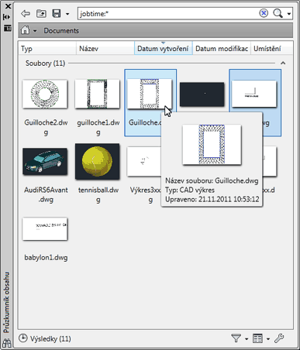Open the dropdown arrow next to the save icon
The width and height of the screenshot is (300, 350).
tap(67, 14)
